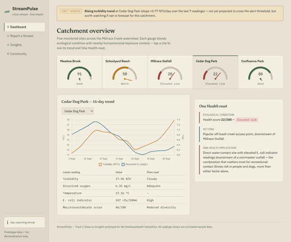The width and height of the screenshot is (291, 242).
Task: Click the StreamPulse wave logo icon
Action: (7, 12)
